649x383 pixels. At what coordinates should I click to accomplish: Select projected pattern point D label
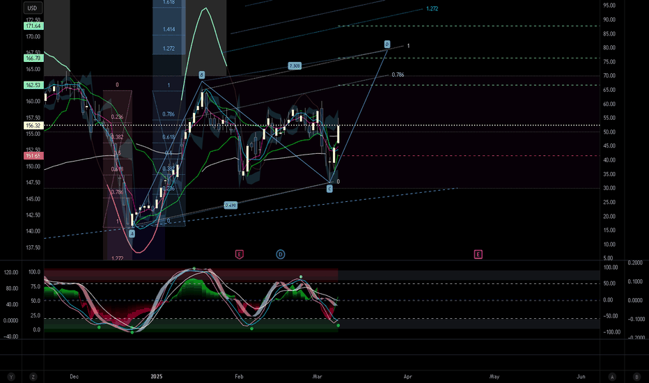click(387, 45)
